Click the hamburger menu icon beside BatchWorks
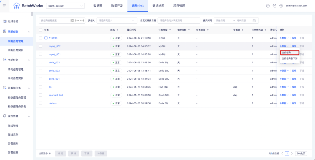 4,6
